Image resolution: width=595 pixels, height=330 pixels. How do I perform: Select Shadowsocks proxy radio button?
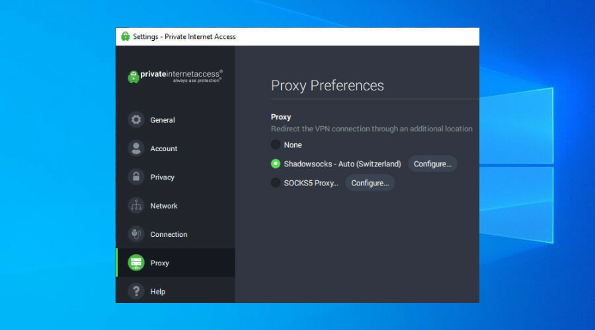(x=276, y=164)
